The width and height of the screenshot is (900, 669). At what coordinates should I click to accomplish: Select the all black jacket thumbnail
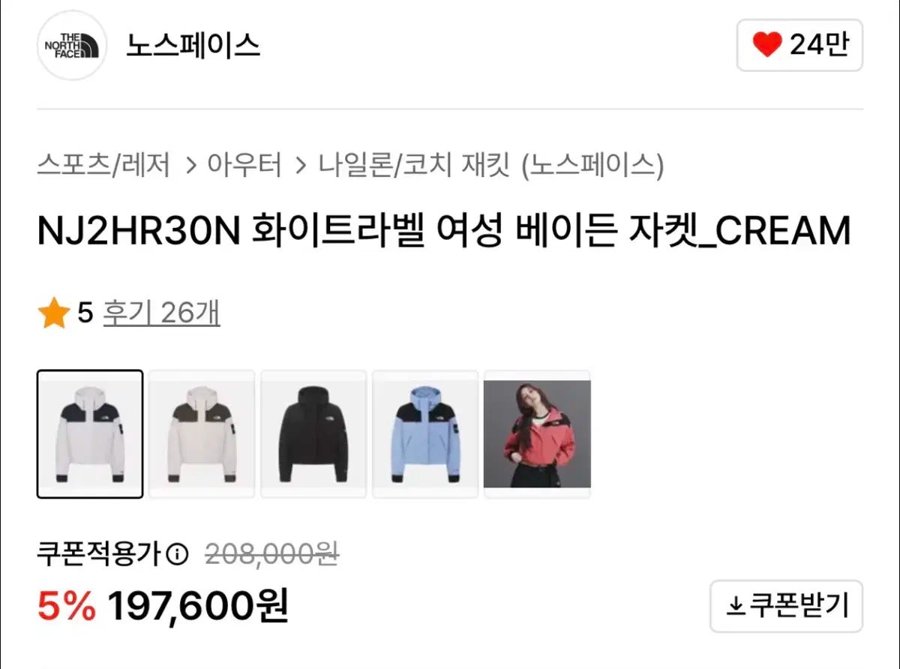[313, 434]
